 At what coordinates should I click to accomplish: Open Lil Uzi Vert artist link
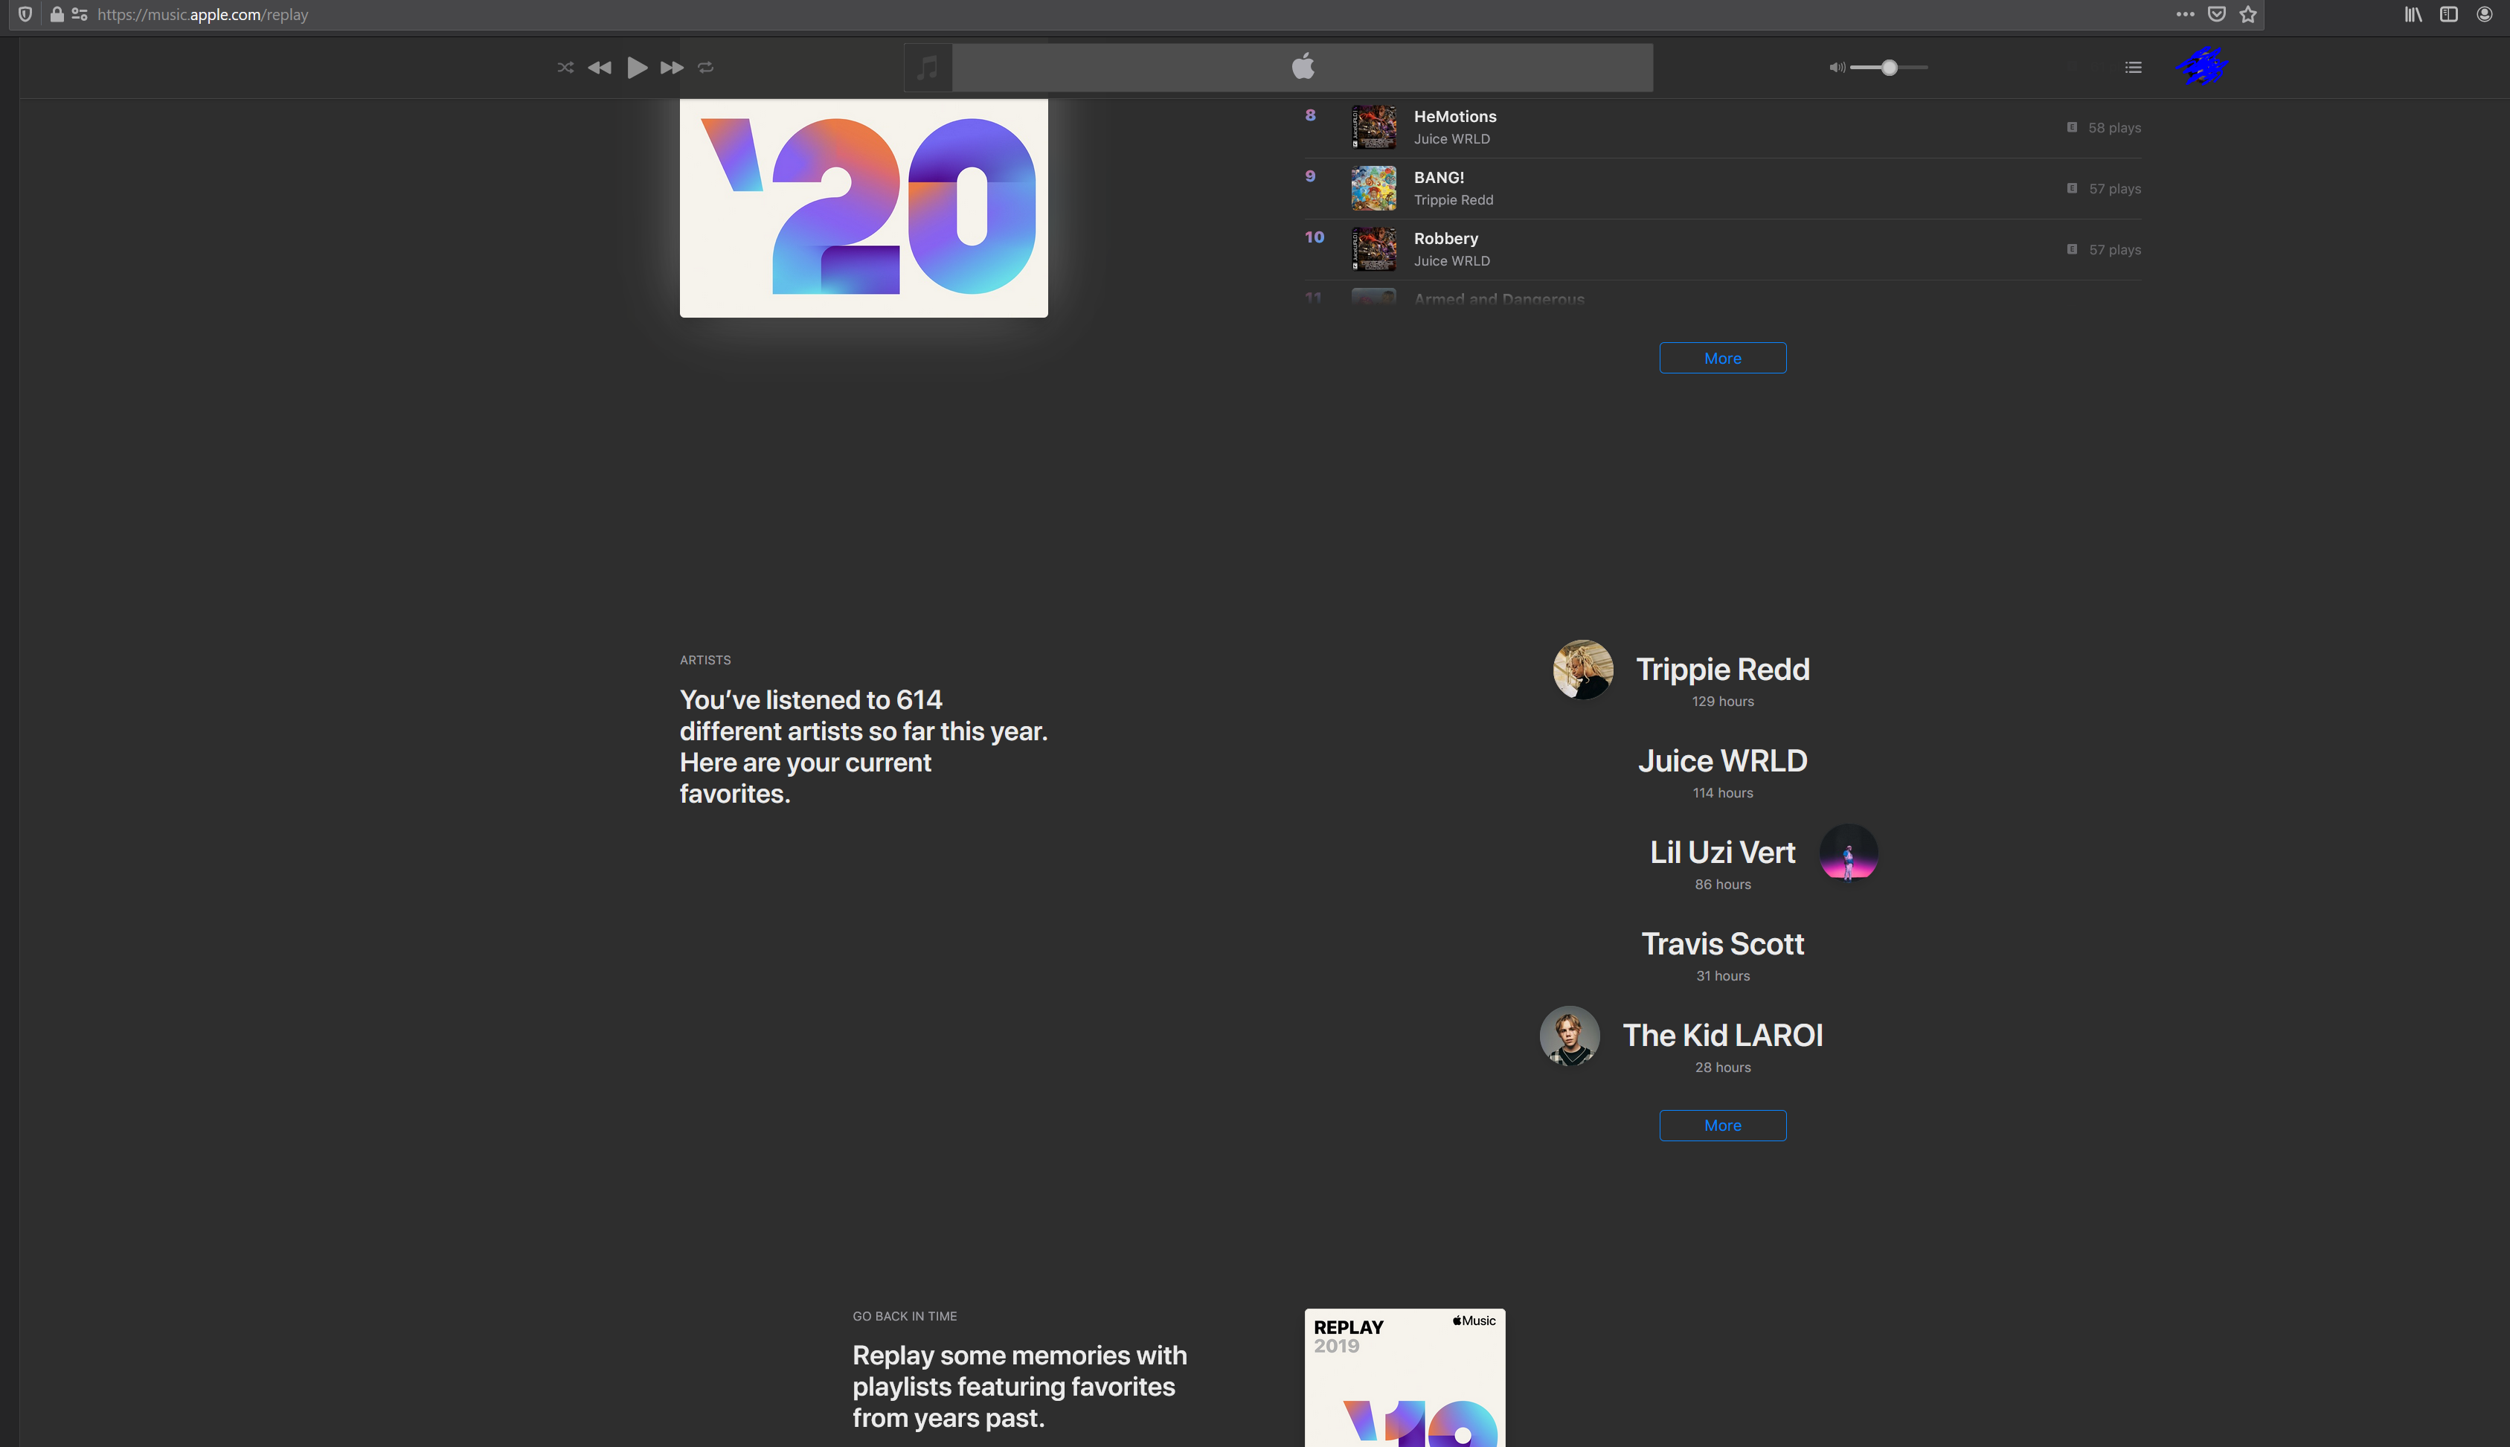click(1722, 852)
